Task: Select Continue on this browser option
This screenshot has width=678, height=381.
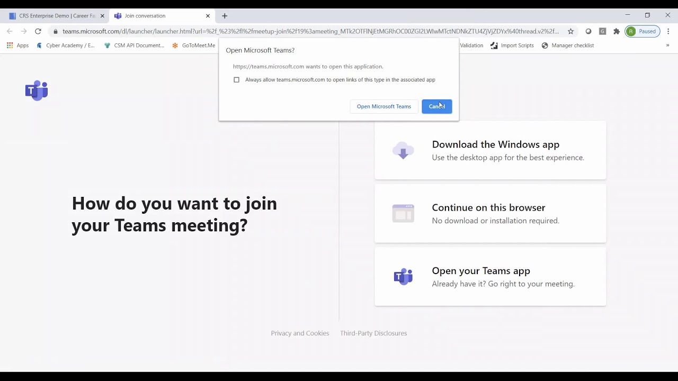Action: click(x=490, y=214)
